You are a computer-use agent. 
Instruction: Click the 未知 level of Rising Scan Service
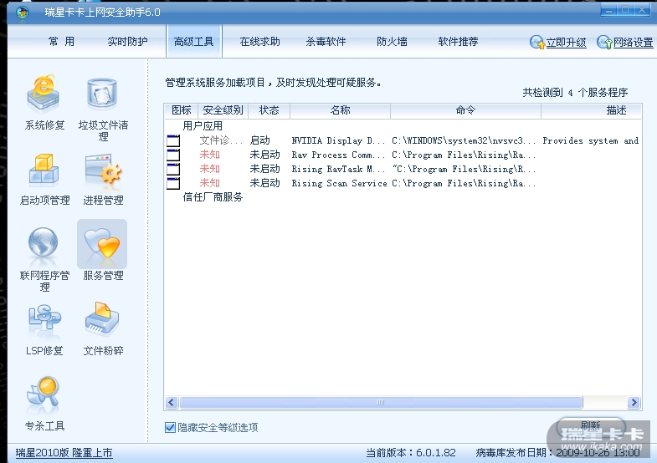click(209, 183)
